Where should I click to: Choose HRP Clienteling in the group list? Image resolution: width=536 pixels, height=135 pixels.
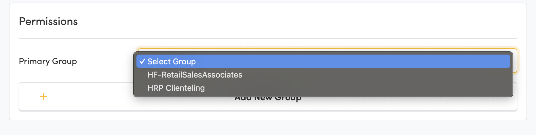coord(176,88)
